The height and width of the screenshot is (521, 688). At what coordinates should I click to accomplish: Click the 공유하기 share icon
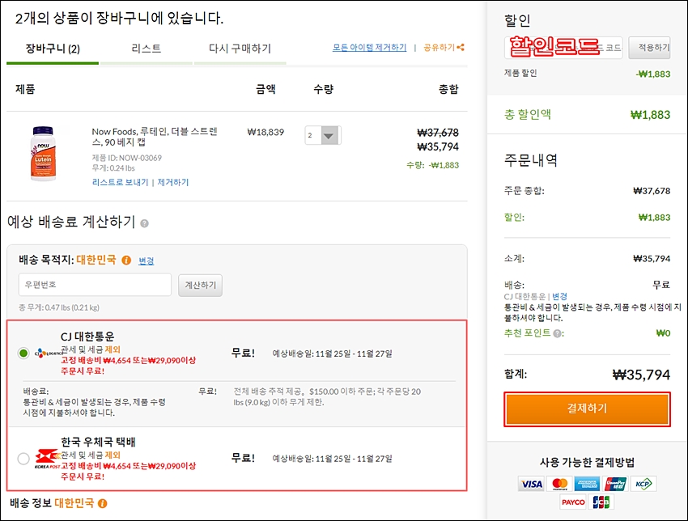point(461,48)
